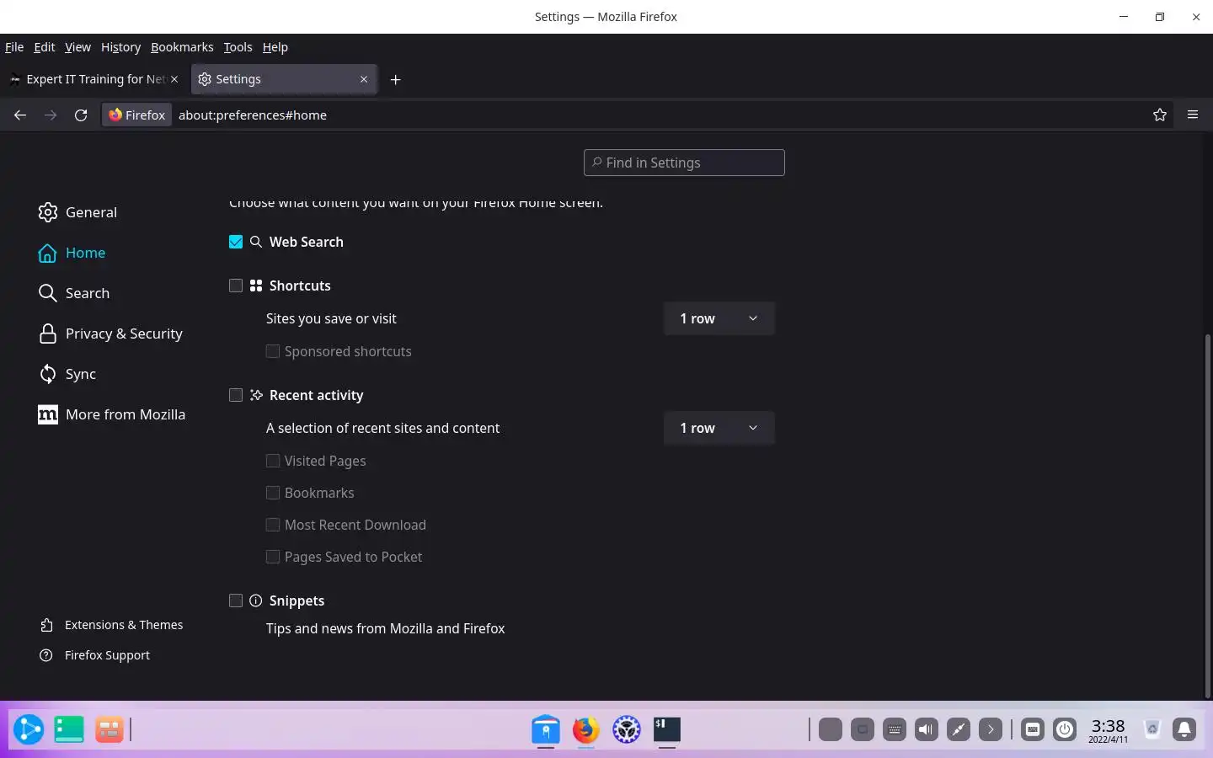Image resolution: width=1213 pixels, height=758 pixels.
Task: Open the History menu
Action: click(x=120, y=47)
